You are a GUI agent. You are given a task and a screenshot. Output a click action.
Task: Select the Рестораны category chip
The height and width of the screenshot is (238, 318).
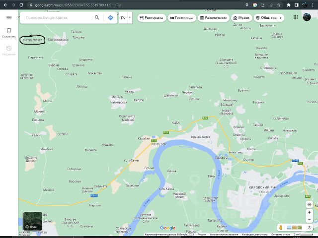pyautogui.click(x=152, y=17)
